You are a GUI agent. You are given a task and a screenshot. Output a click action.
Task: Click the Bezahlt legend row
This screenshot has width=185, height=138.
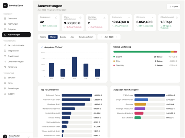point(145,57)
